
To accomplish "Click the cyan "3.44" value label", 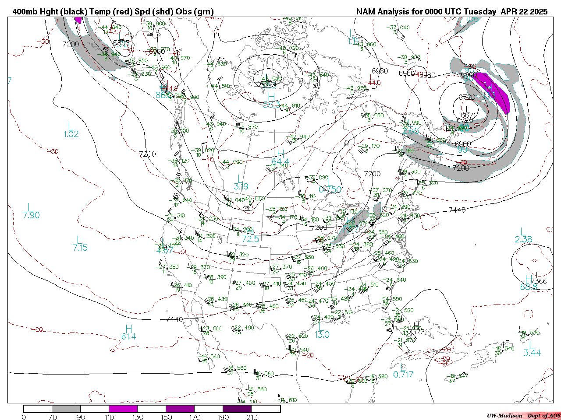I will [533, 353].
